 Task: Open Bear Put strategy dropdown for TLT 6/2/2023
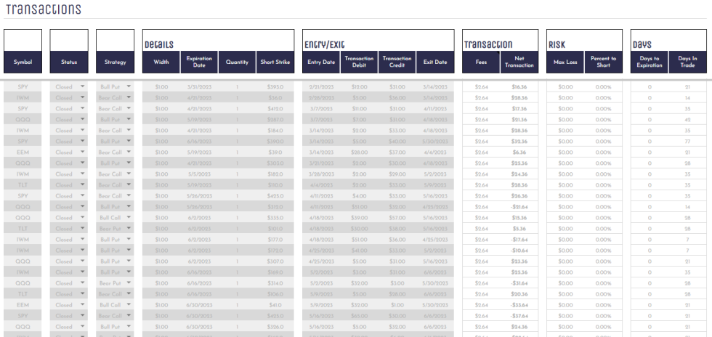click(x=129, y=229)
